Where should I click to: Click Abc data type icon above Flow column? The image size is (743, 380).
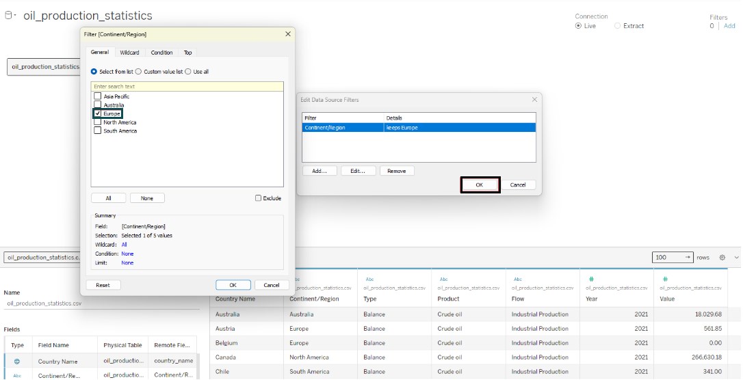pyautogui.click(x=517, y=280)
